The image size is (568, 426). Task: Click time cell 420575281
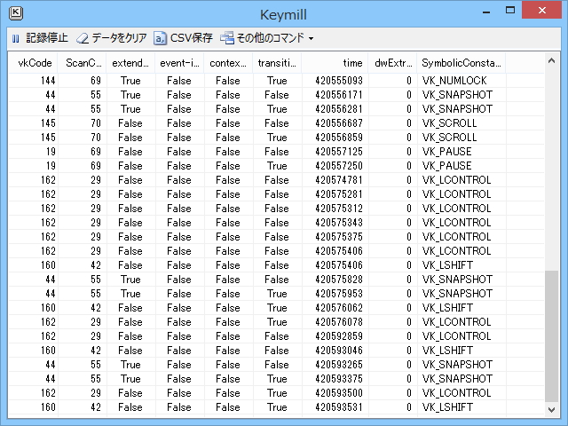(x=339, y=194)
